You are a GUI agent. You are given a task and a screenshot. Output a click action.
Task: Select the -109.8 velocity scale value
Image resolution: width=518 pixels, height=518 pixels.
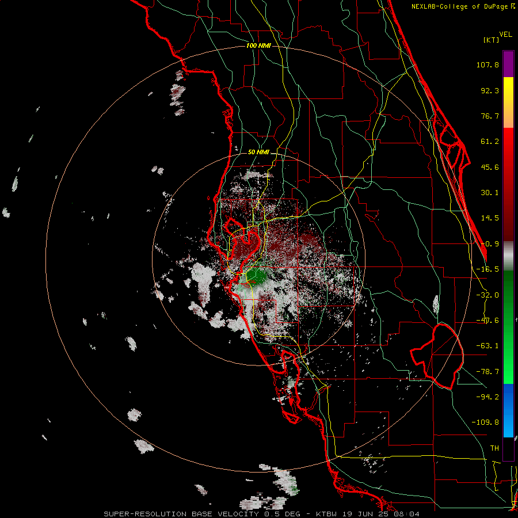coord(485,422)
